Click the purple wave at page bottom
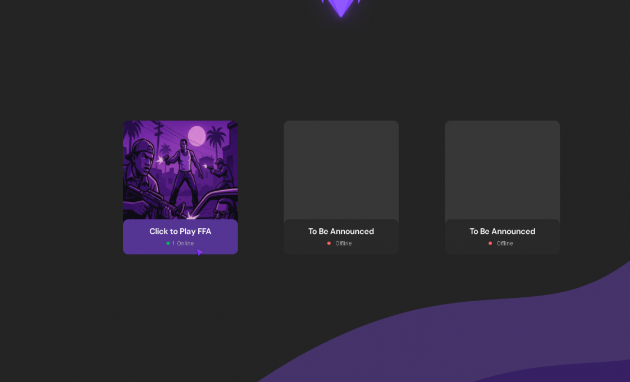Image resolution: width=630 pixels, height=382 pixels. (x=449, y=342)
